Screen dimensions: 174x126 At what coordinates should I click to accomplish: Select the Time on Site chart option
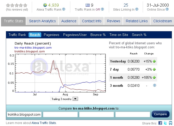119,35
